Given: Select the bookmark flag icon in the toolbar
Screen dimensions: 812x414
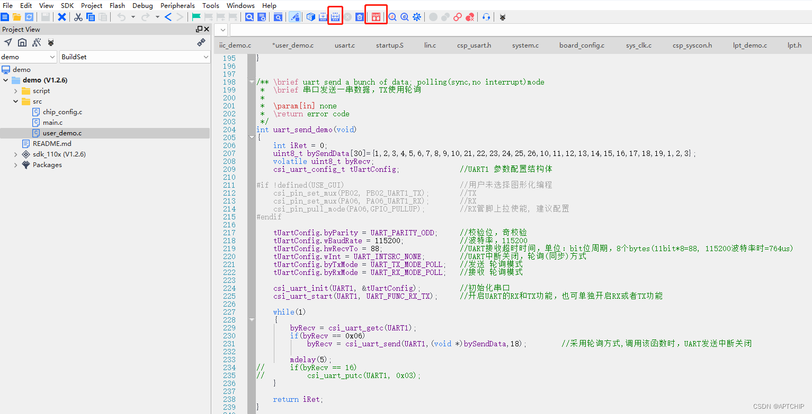Looking at the screenshot, I should point(195,16).
